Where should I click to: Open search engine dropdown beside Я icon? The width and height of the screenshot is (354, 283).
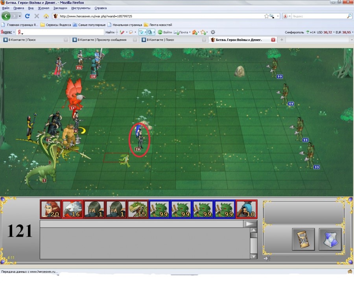pyautogui.click(x=289, y=16)
